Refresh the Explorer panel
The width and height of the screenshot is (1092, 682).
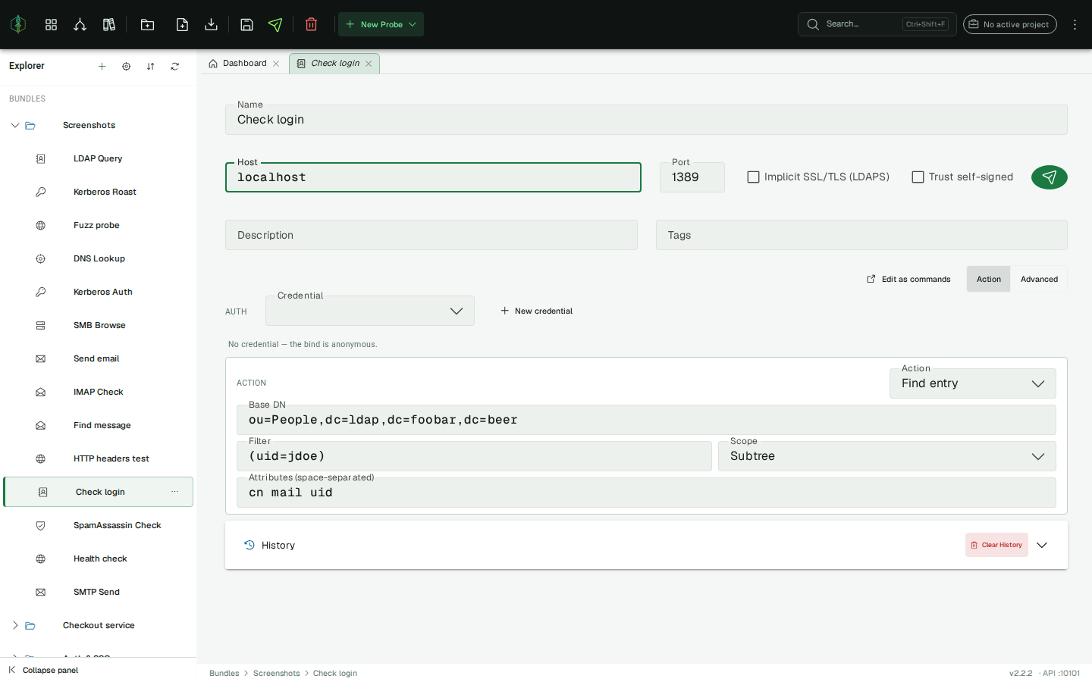pos(174,66)
